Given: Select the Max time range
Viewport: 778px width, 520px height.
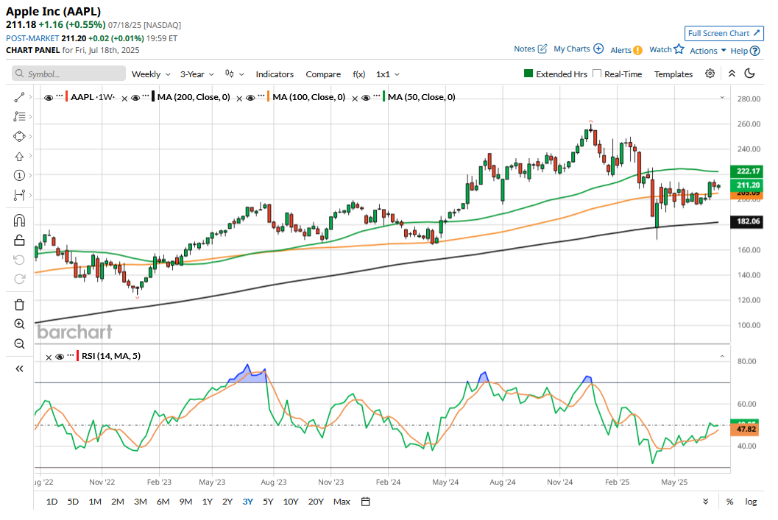Looking at the screenshot, I should click(x=342, y=502).
